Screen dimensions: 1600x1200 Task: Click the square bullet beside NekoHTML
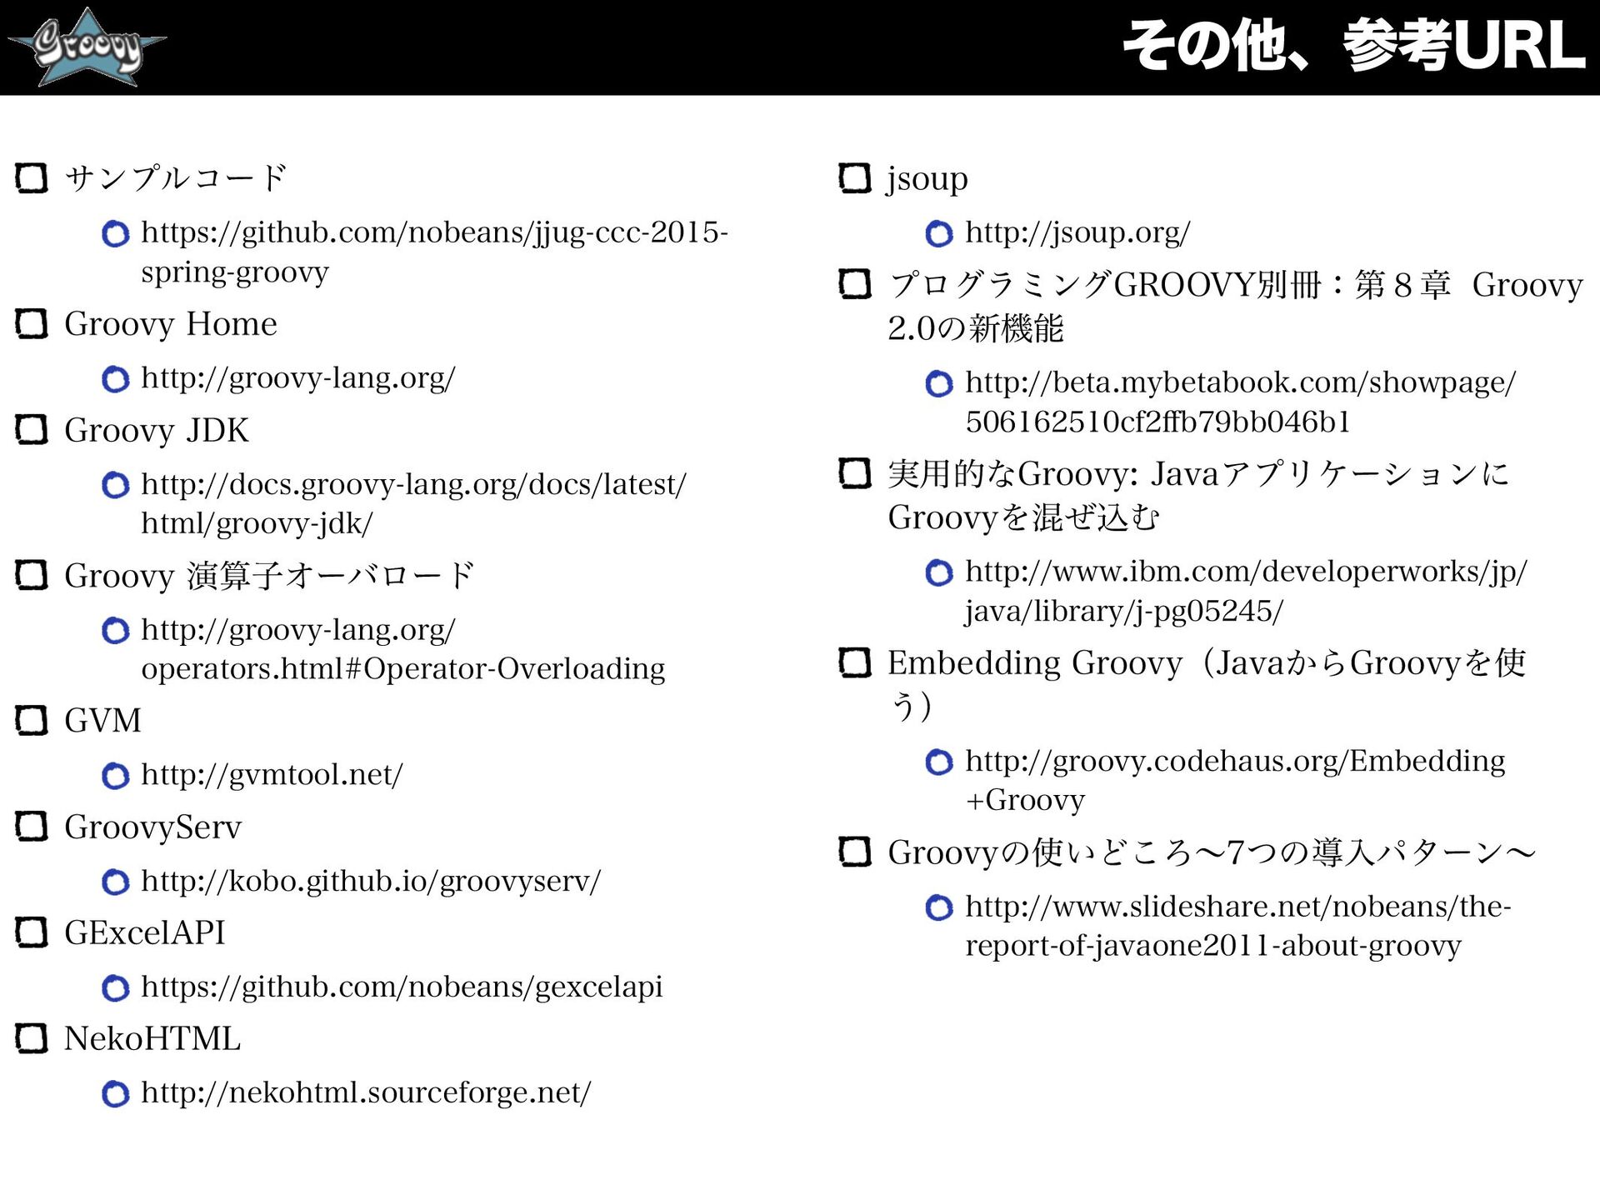(32, 1038)
